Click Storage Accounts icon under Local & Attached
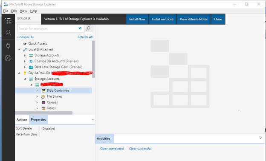 pos(31,56)
